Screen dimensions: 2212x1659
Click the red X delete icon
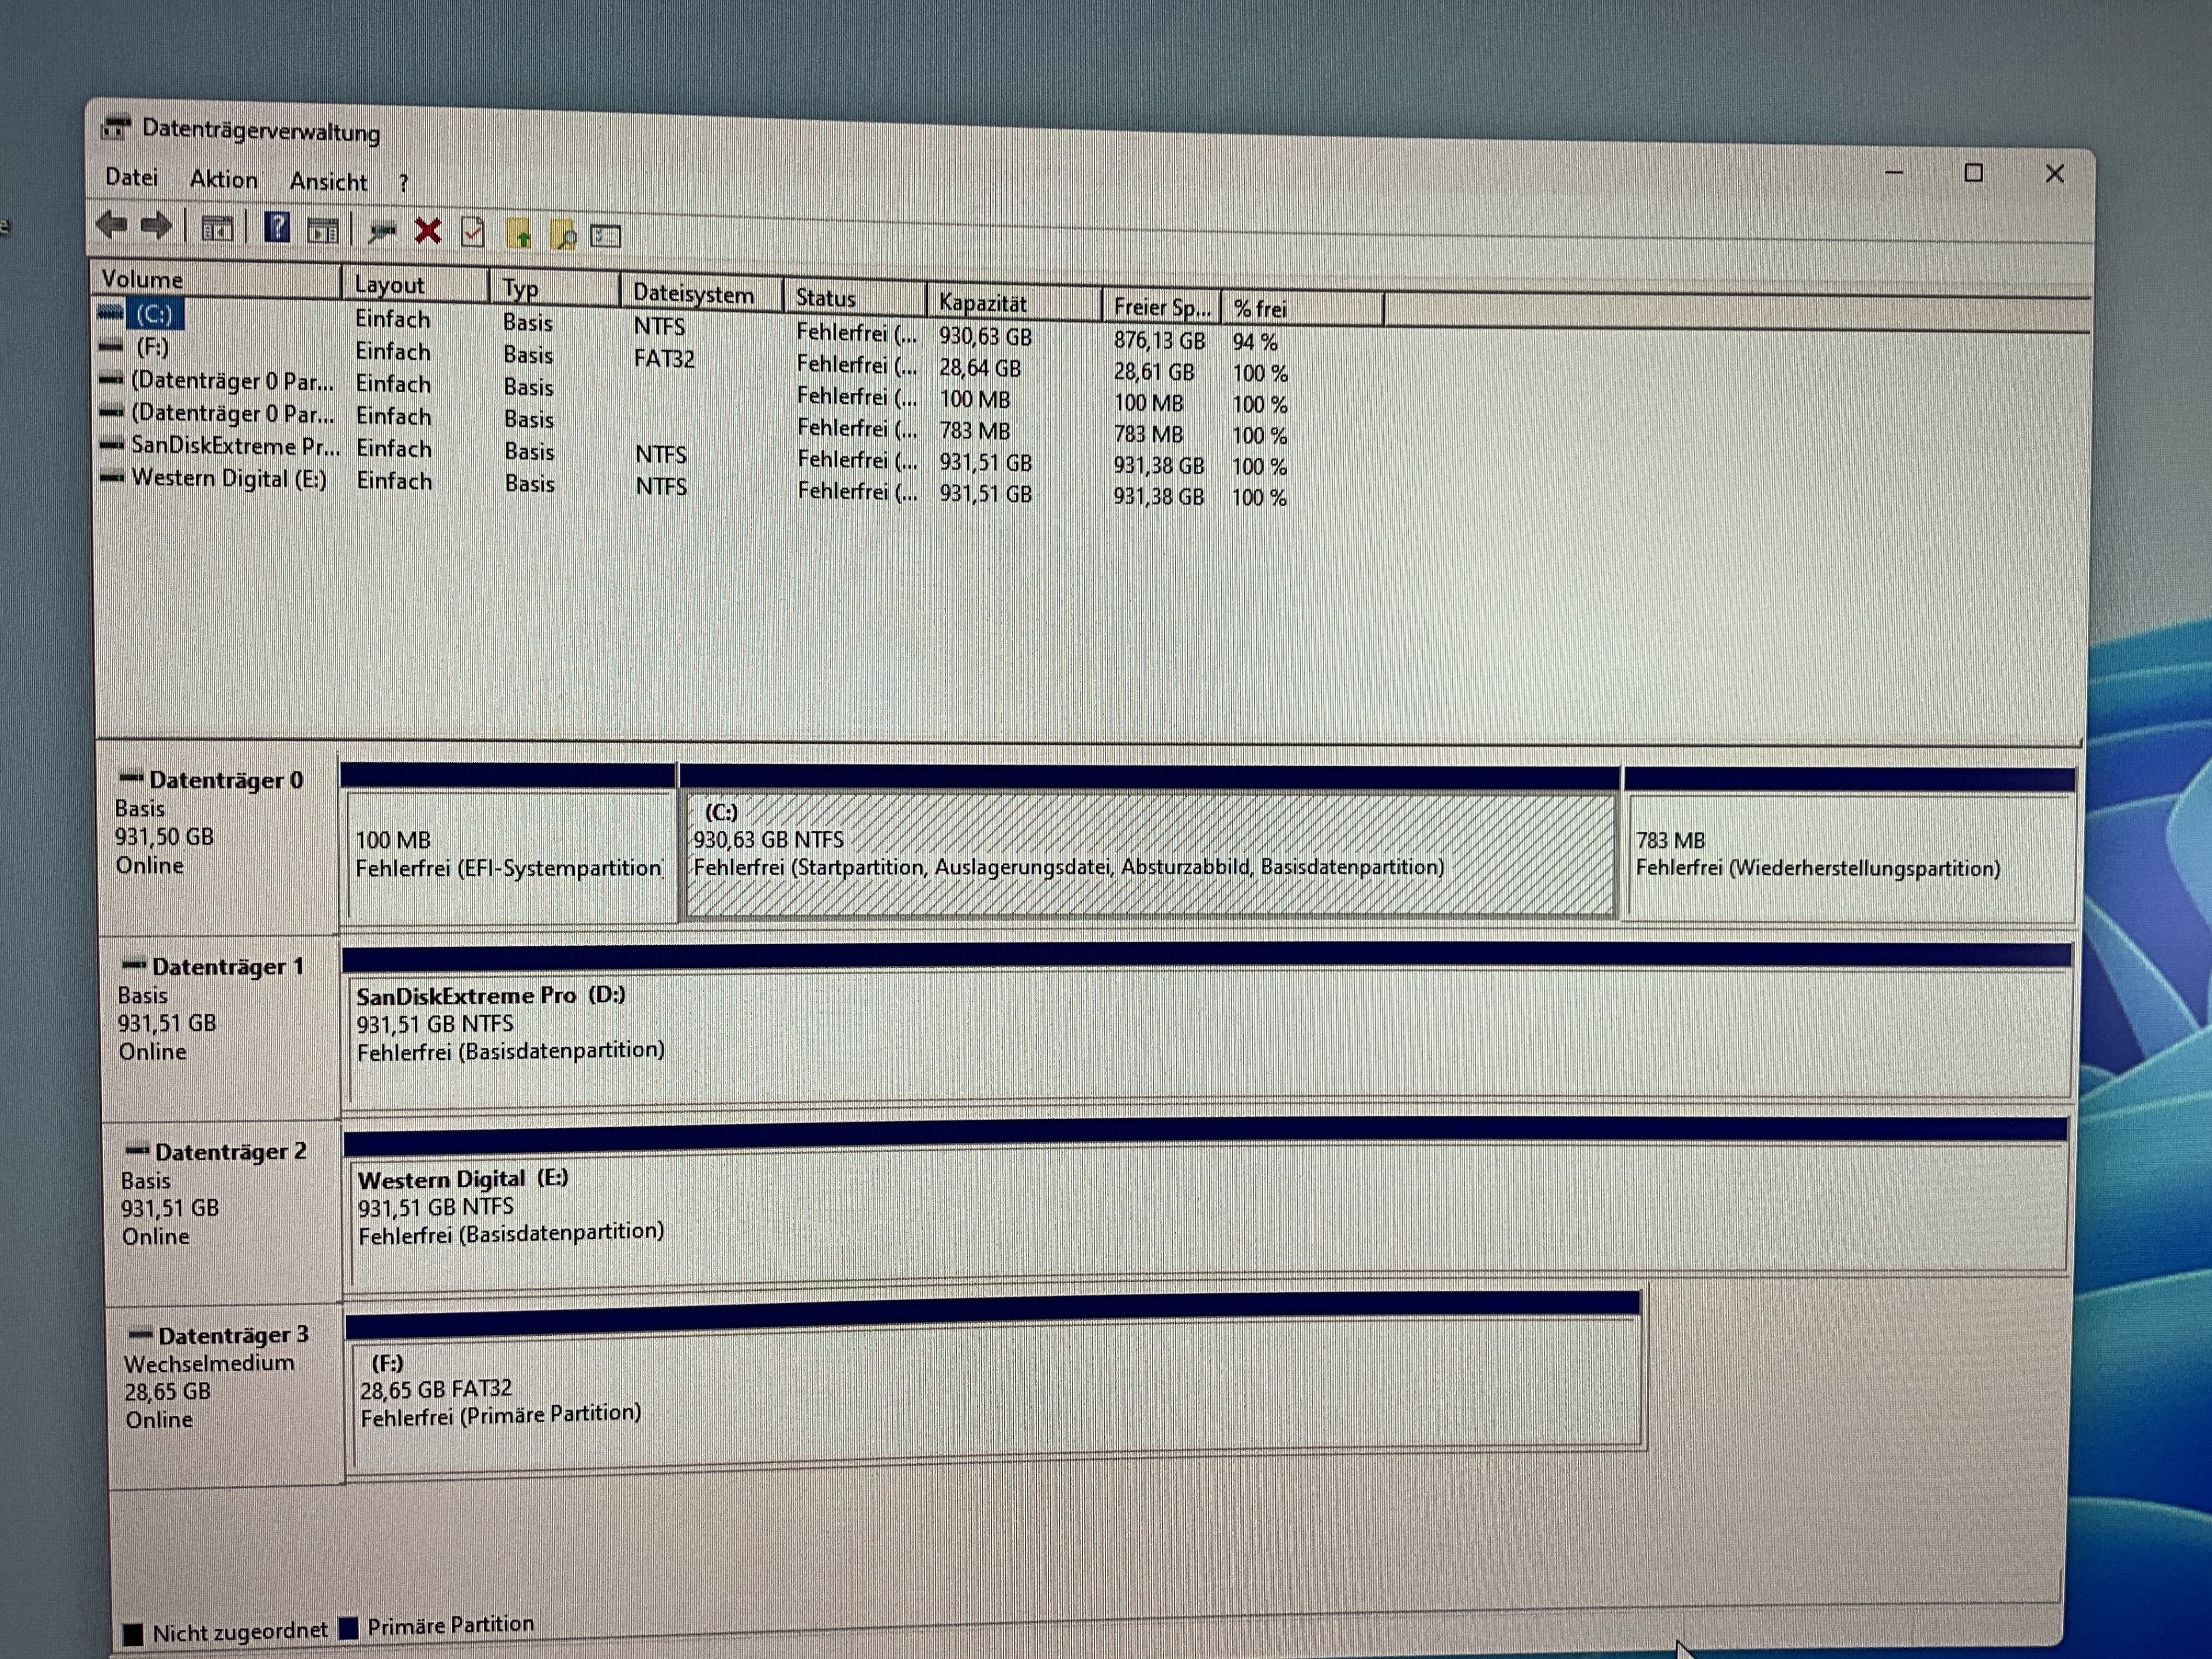tap(428, 232)
